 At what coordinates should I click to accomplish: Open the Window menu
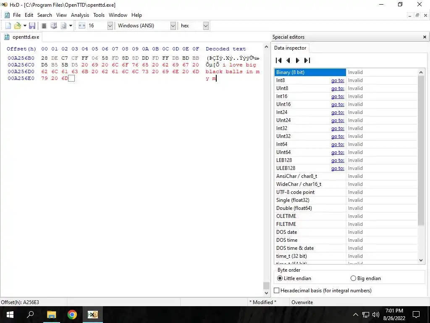[x=118, y=15]
